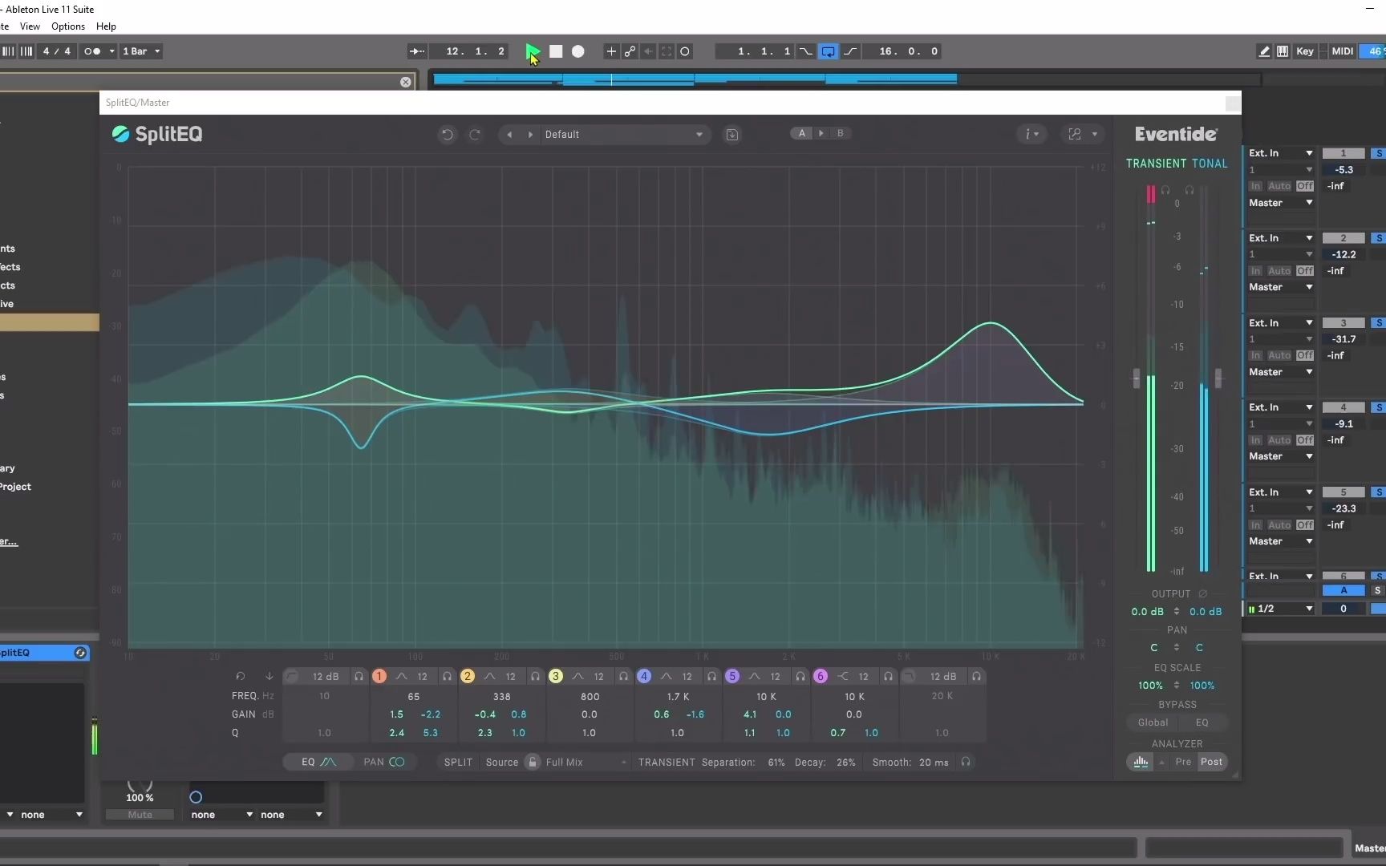Toggle the analyzer spectrum icon
The width and height of the screenshot is (1386, 866).
pos(1141,763)
